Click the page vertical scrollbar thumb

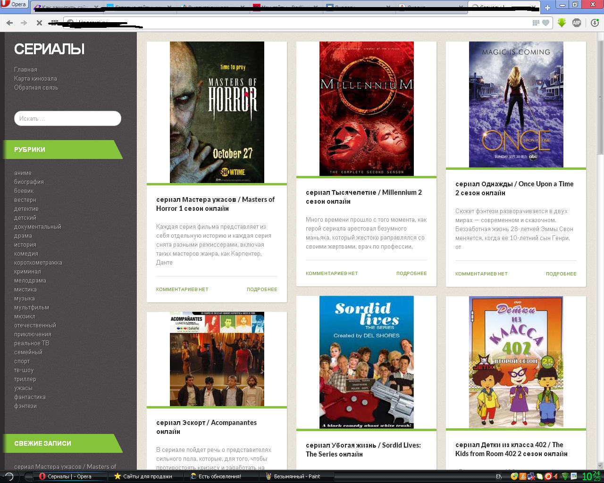pyautogui.click(x=600, y=97)
